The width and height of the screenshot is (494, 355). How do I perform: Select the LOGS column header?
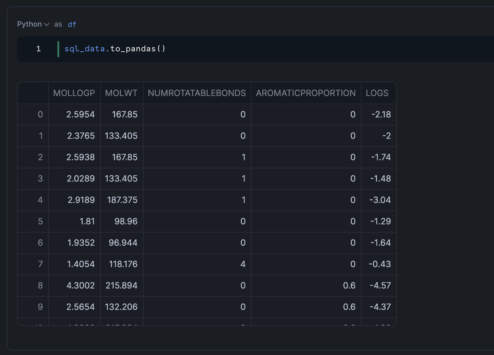[377, 93]
